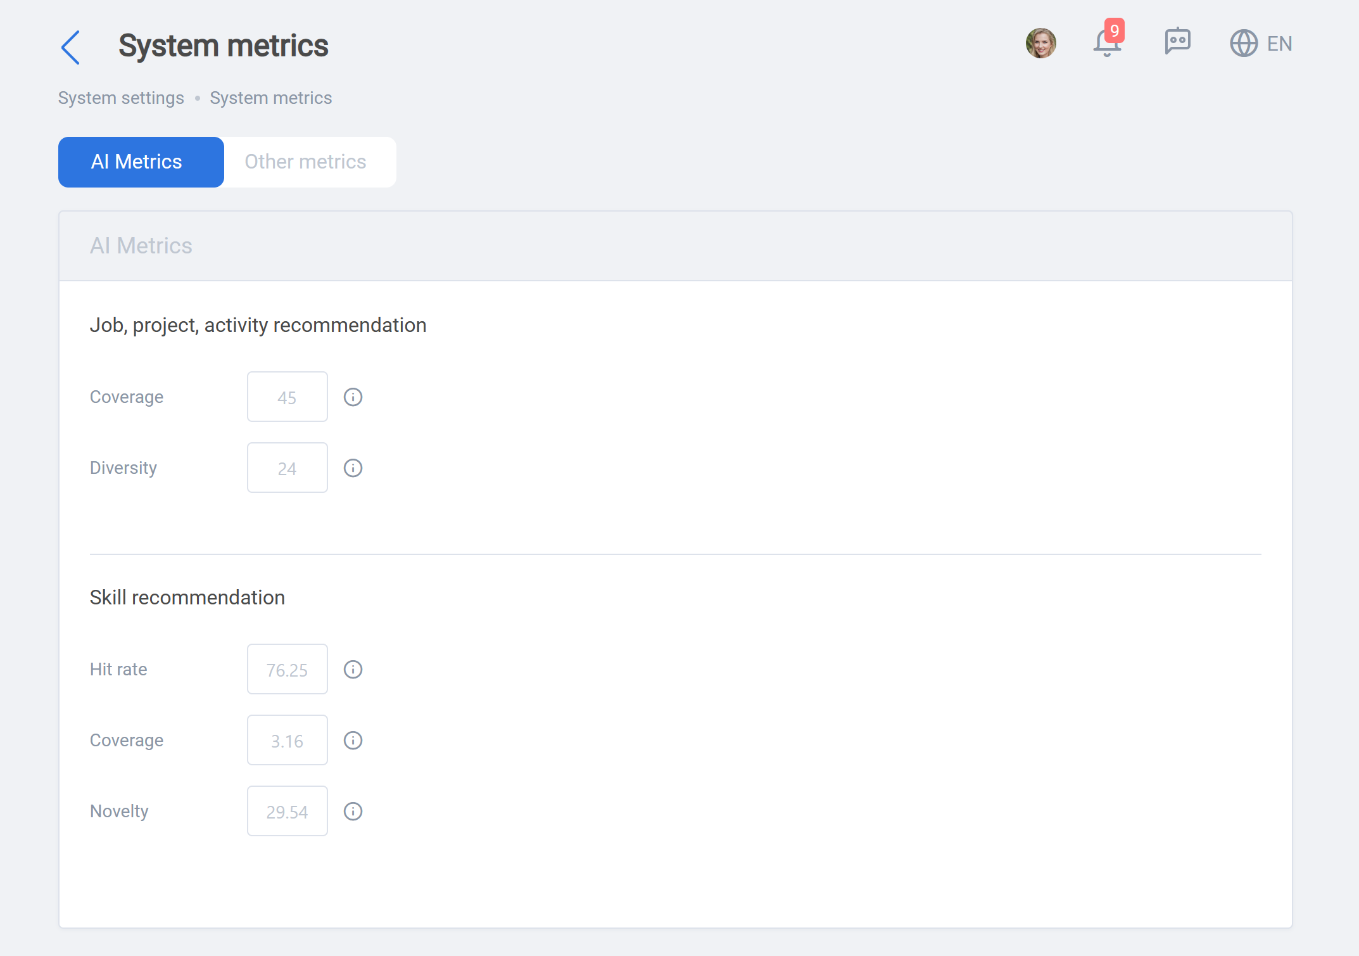Show info for job recommendation Coverage

coord(353,397)
